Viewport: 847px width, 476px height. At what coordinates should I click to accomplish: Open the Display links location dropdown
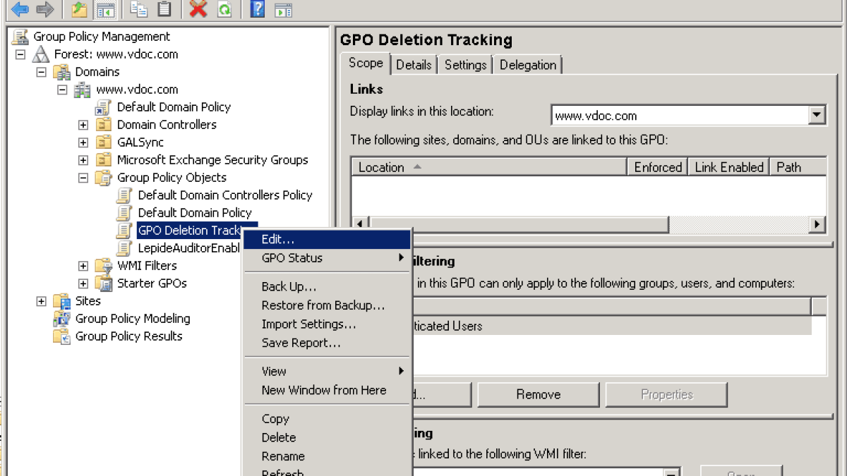click(x=817, y=115)
